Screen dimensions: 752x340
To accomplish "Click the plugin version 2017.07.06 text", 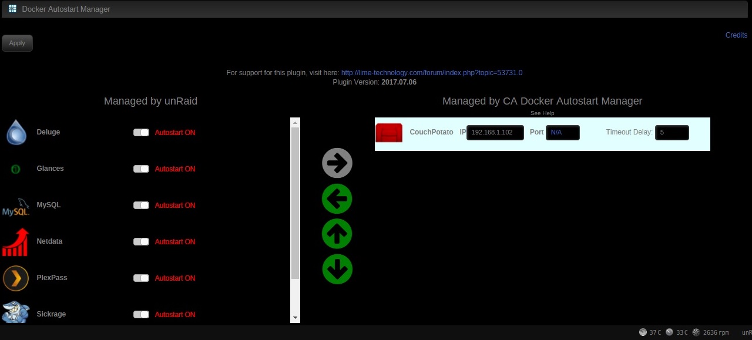I will 399,82.
